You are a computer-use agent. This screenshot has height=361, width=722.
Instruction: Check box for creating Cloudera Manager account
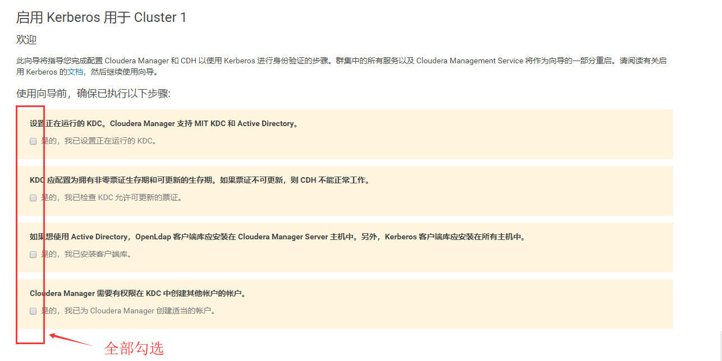[x=33, y=311]
